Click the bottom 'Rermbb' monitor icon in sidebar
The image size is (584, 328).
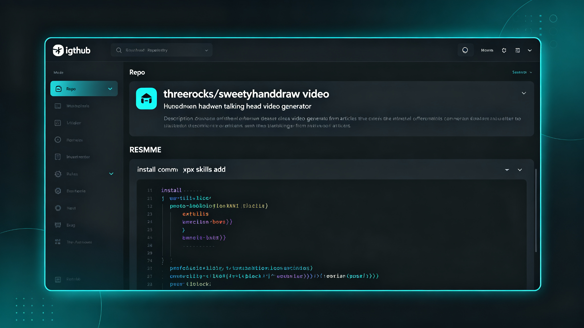point(58,279)
